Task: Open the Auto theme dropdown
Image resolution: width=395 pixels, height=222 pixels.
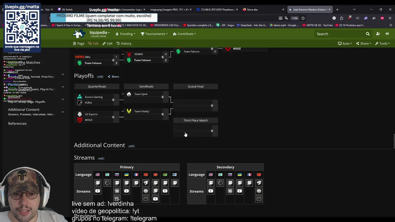Action: (345, 43)
